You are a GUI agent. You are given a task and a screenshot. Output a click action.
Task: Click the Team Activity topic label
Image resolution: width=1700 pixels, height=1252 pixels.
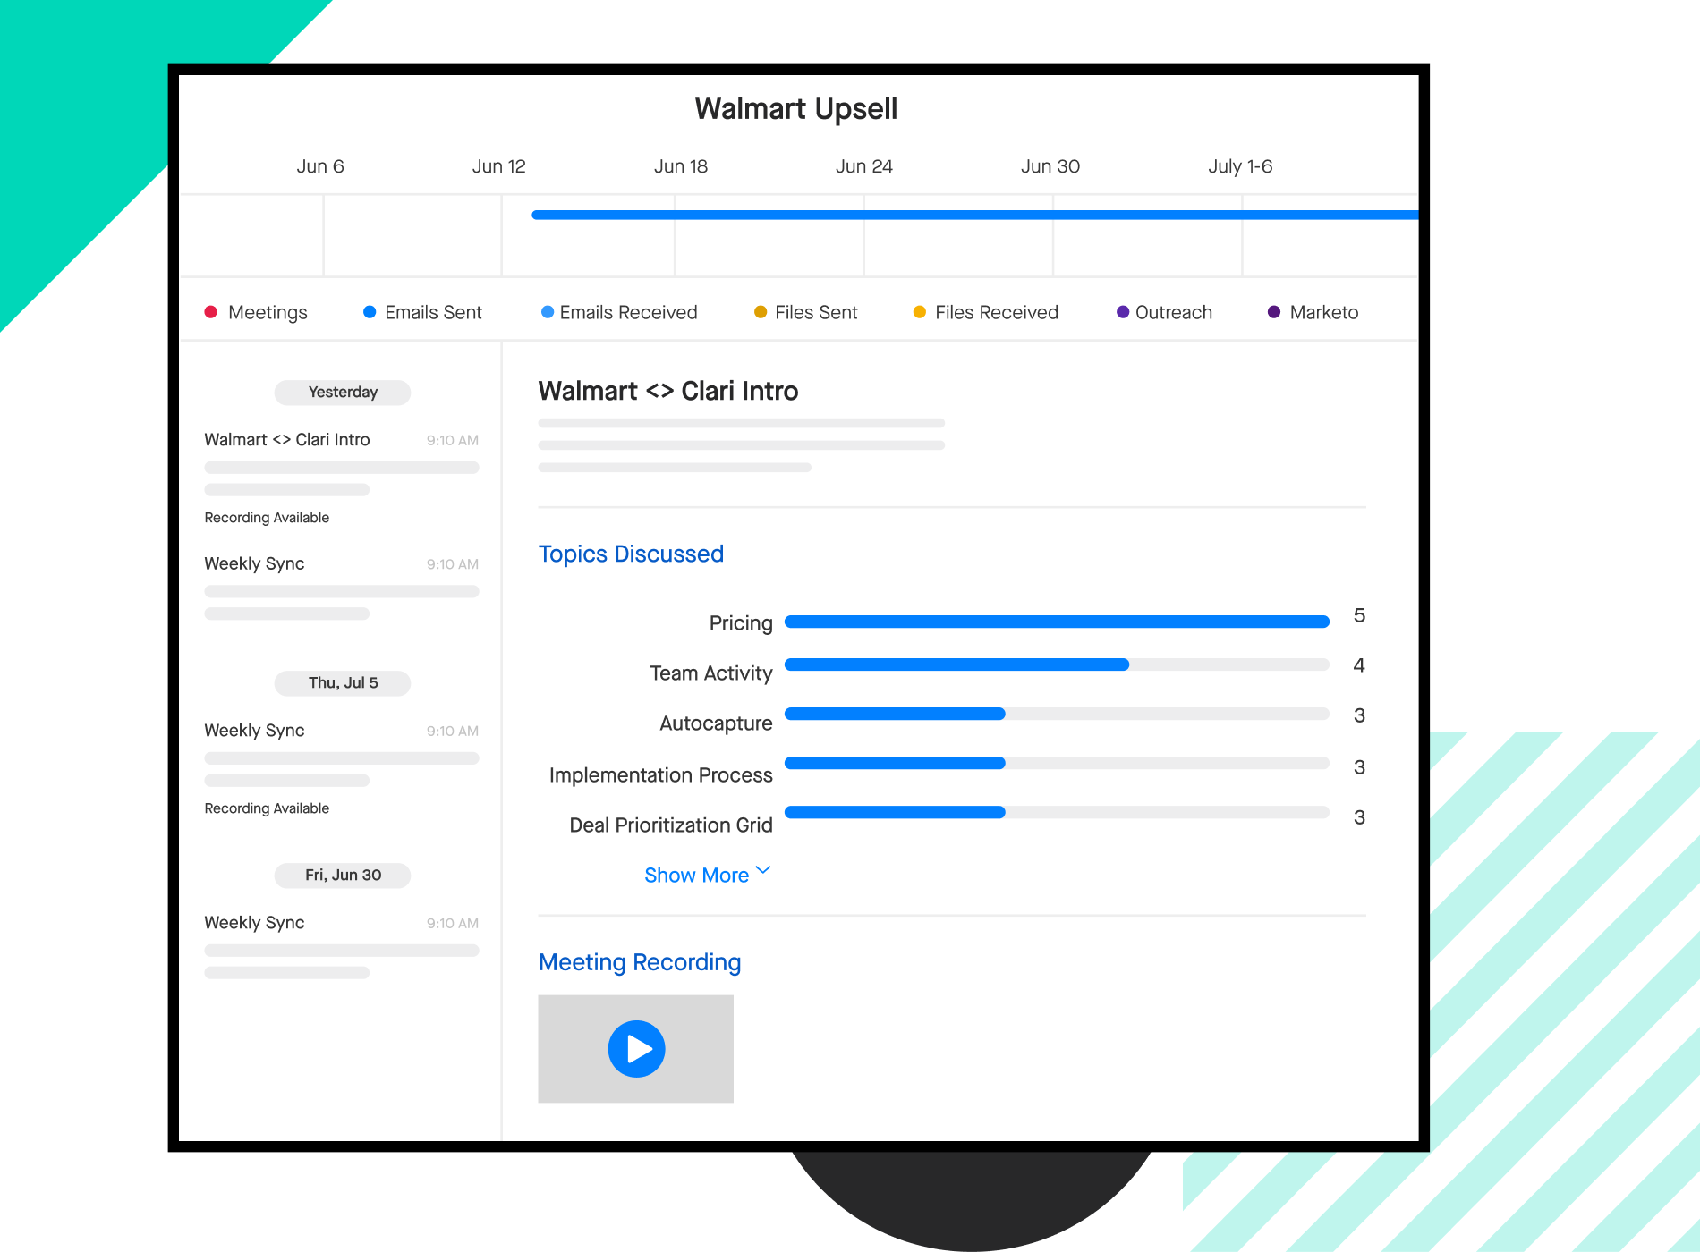pos(711,673)
